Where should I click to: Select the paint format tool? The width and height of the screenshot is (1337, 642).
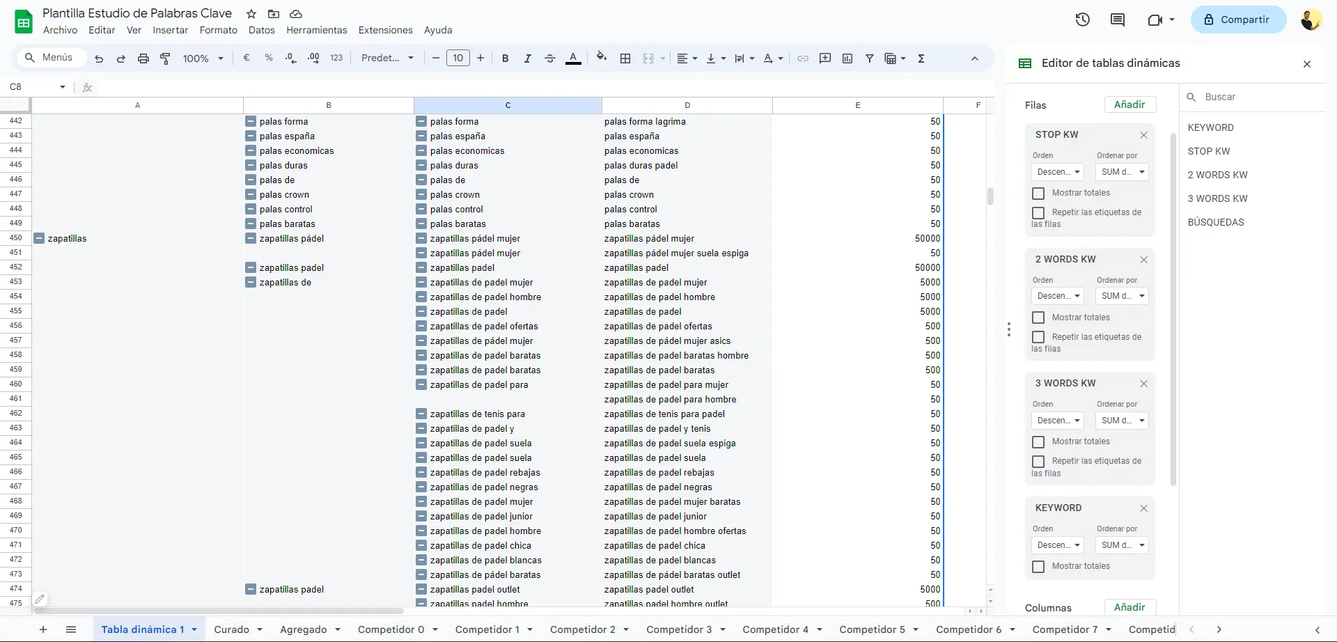click(165, 58)
